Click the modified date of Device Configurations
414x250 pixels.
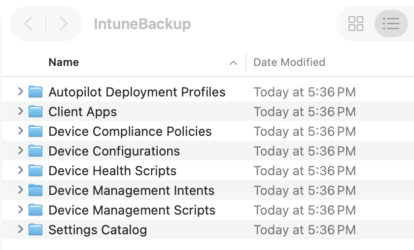(x=305, y=152)
